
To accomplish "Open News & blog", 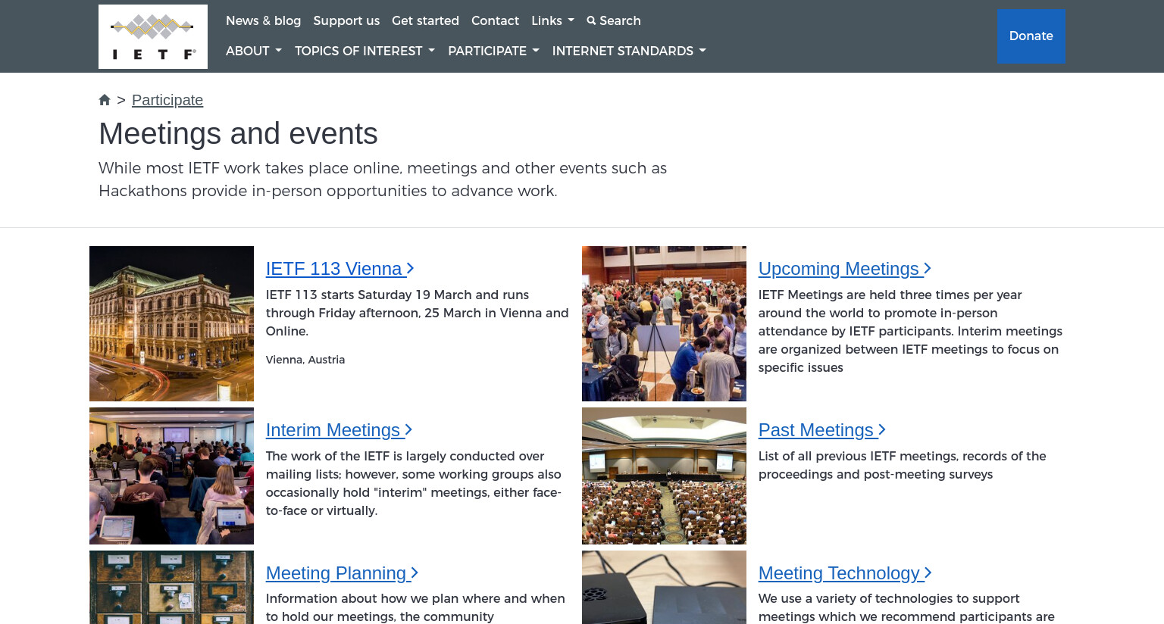I will coord(263,20).
